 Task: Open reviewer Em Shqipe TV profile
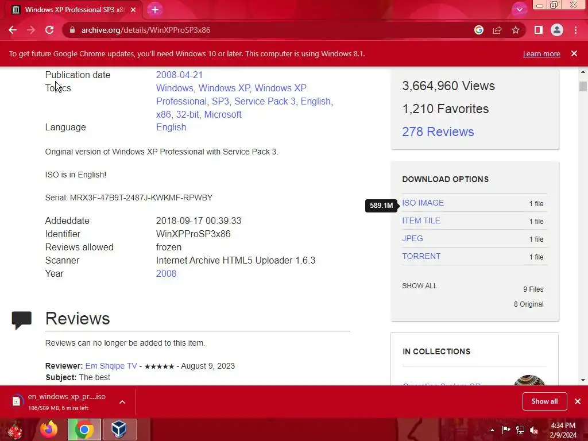111,366
